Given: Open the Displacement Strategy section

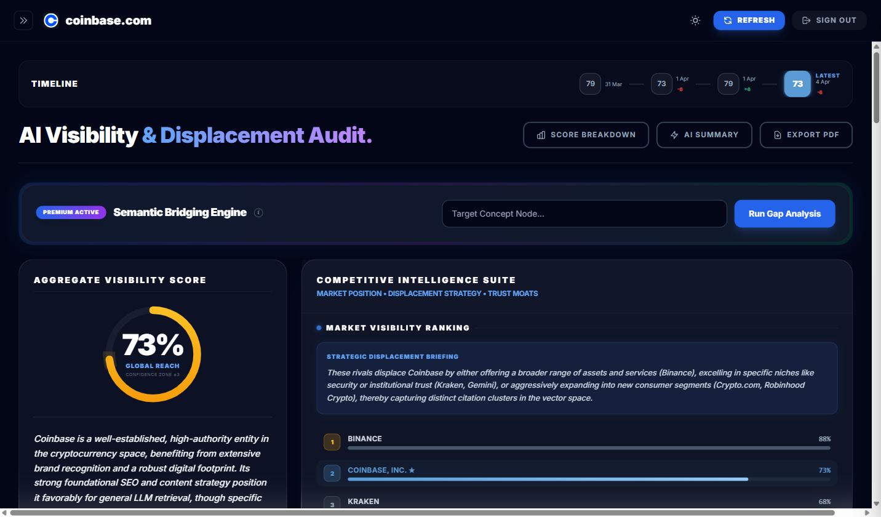Looking at the screenshot, I should point(434,294).
